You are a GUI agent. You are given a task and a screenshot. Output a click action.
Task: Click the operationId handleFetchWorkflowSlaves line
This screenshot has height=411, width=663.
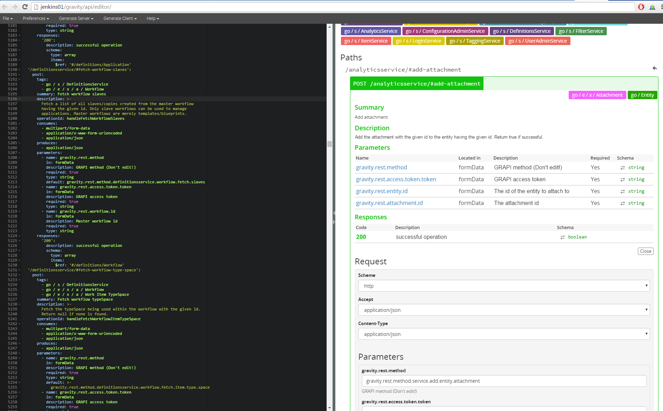pos(81,118)
